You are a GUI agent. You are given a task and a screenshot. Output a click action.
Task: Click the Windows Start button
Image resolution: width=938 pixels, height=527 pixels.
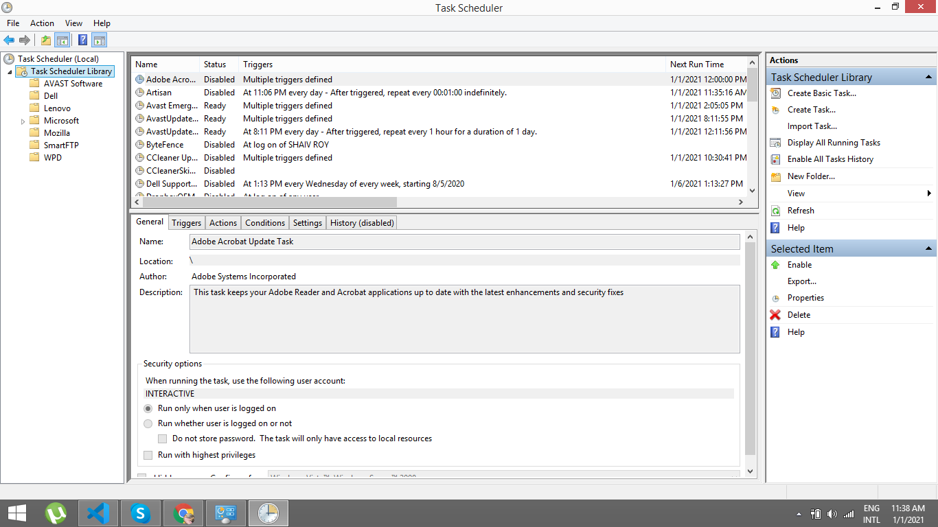click(x=16, y=513)
